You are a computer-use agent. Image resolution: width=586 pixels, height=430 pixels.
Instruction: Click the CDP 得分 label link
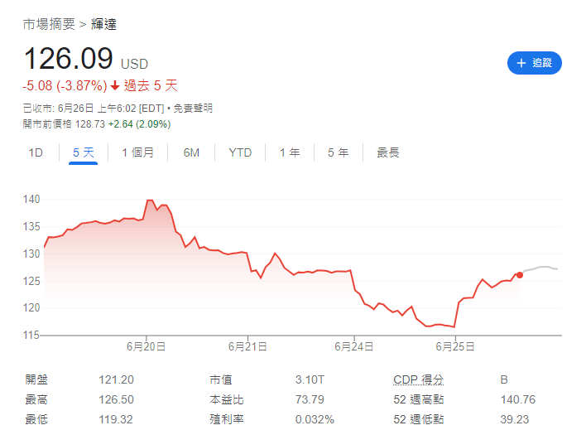(x=418, y=379)
